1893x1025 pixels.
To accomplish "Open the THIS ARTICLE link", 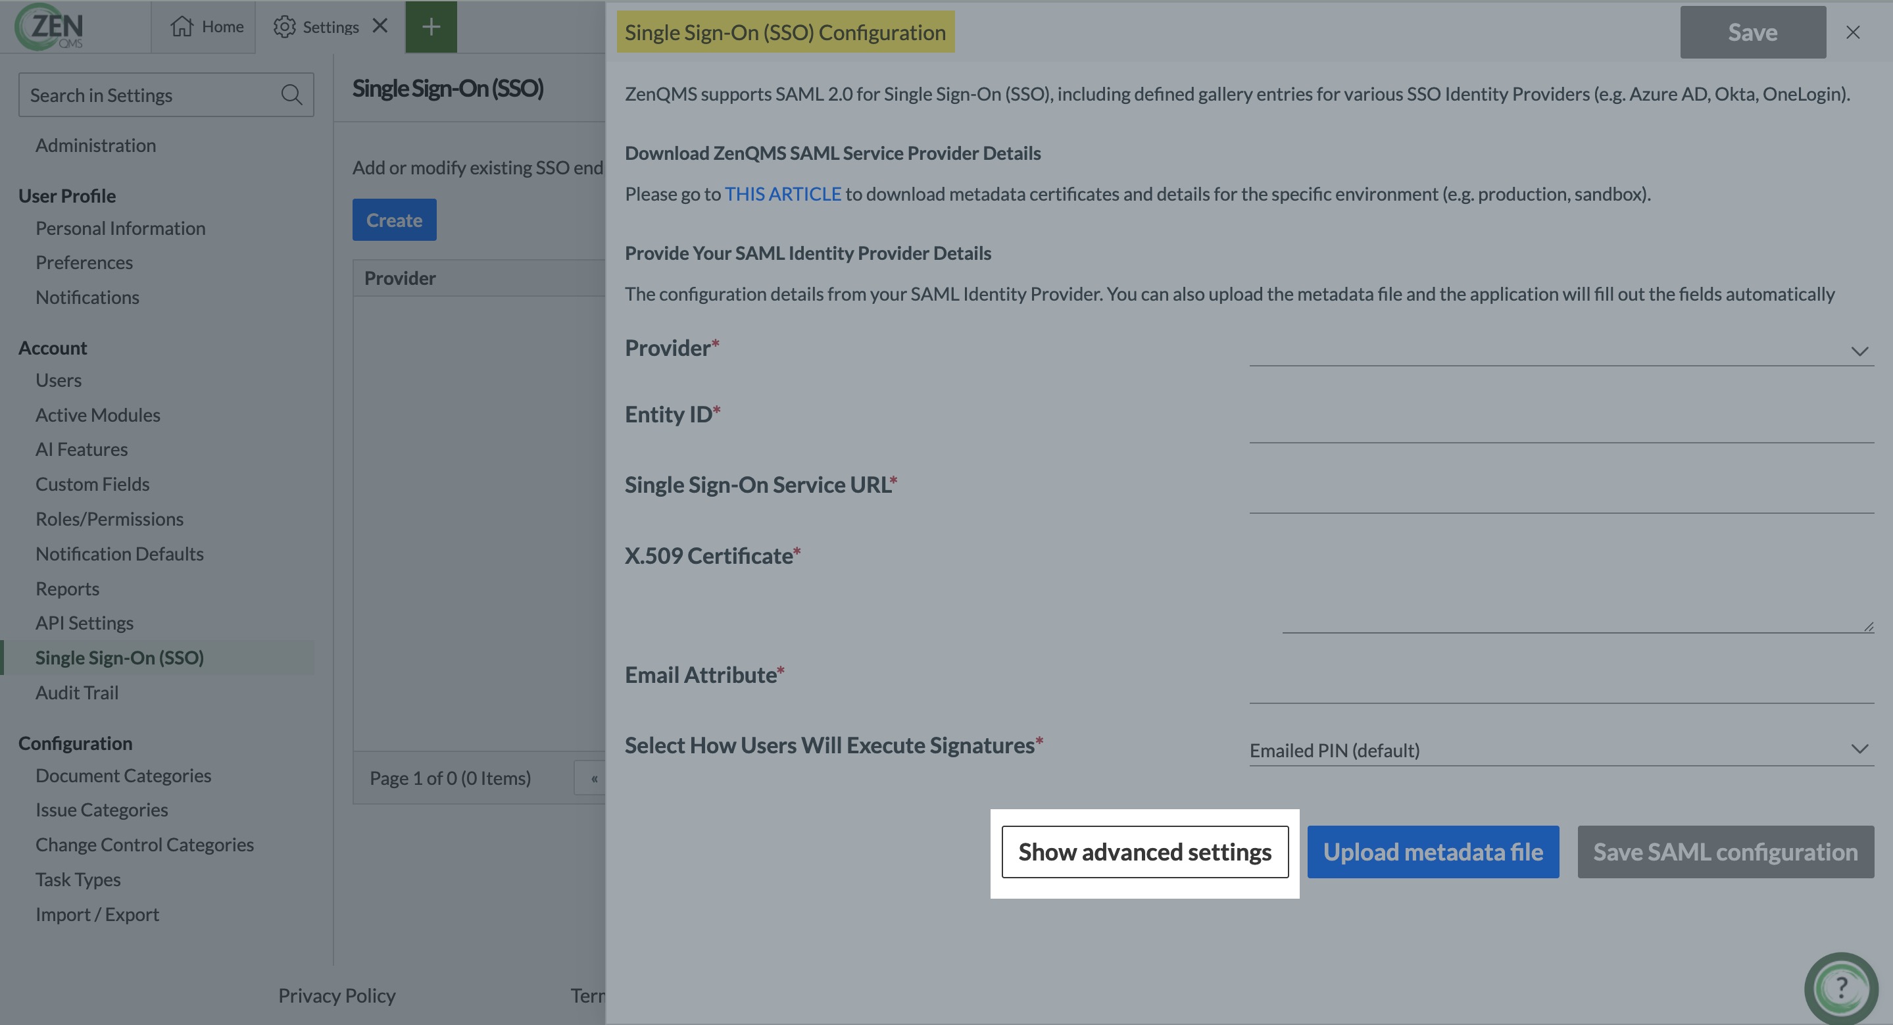I will [x=783, y=193].
